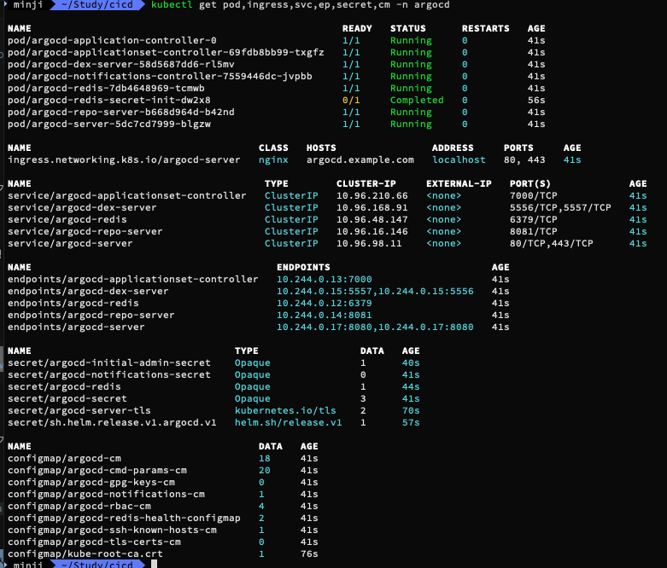Click endpoint 10.244.0.13:7000
The width and height of the screenshot is (667, 568).
pos(325,279)
